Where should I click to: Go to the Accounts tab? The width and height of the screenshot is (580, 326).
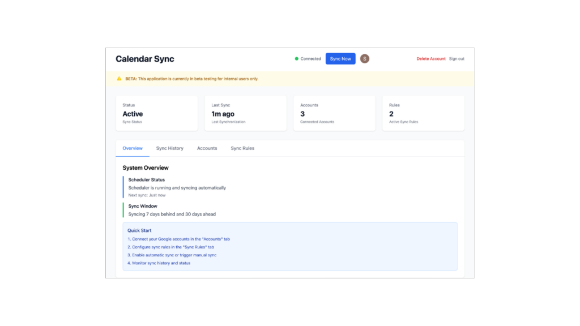click(x=207, y=148)
